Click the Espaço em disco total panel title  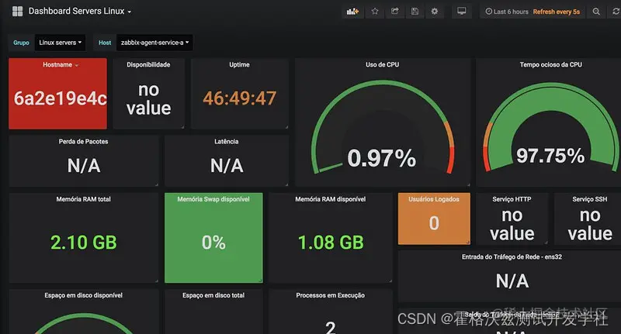point(213,295)
